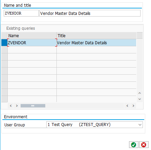The image size is (151, 150).
Task: Click the table configuration corner button
Action: (x=140, y=35)
